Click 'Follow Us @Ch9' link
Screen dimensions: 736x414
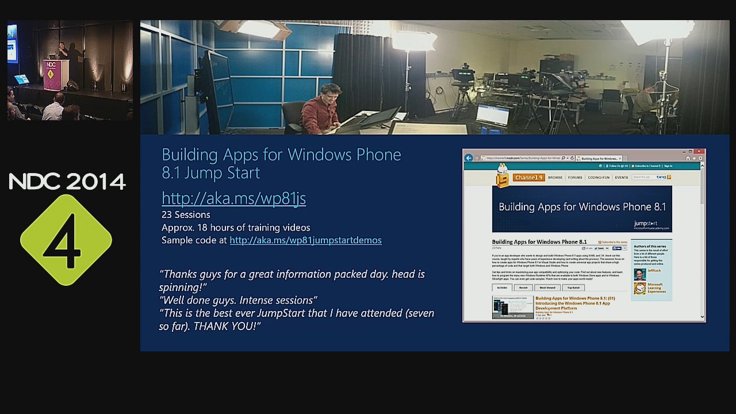617,166
